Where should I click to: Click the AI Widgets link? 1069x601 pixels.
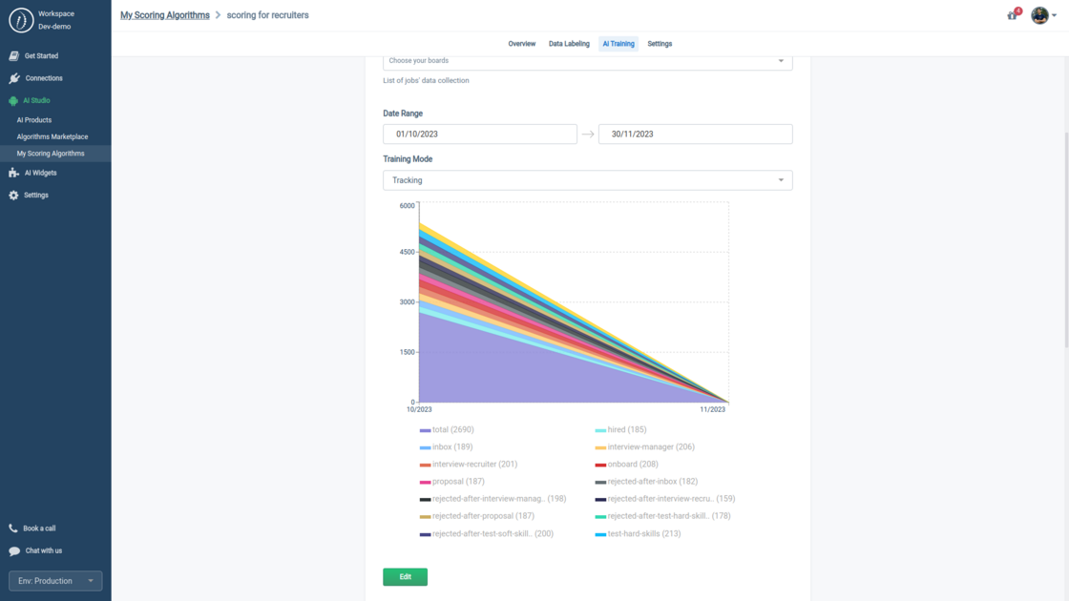40,173
